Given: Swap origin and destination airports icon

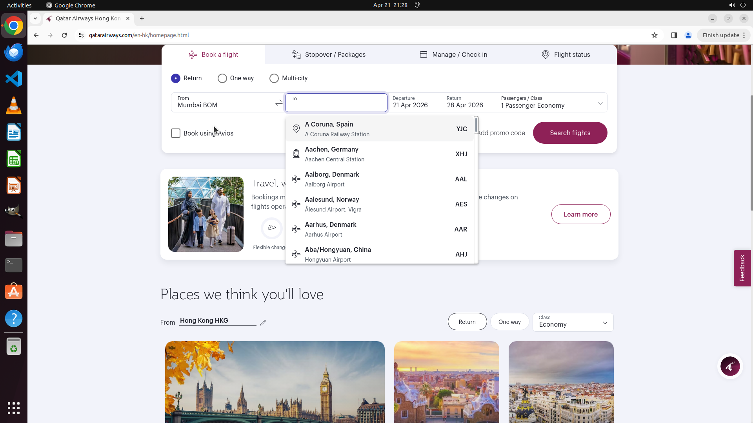Looking at the screenshot, I should [x=279, y=103].
